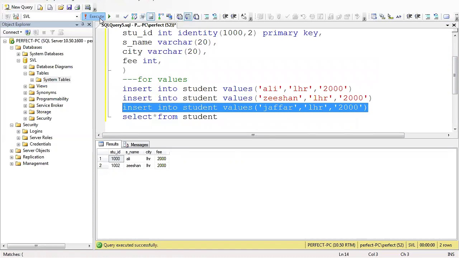Select the SQLQuery5.sql document tab
This screenshot has height=258, width=459.
click(x=138, y=25)
